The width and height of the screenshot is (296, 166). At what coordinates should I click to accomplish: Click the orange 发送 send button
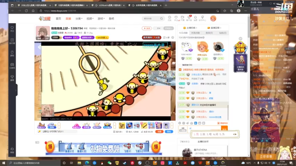click(x=224, y=129)
